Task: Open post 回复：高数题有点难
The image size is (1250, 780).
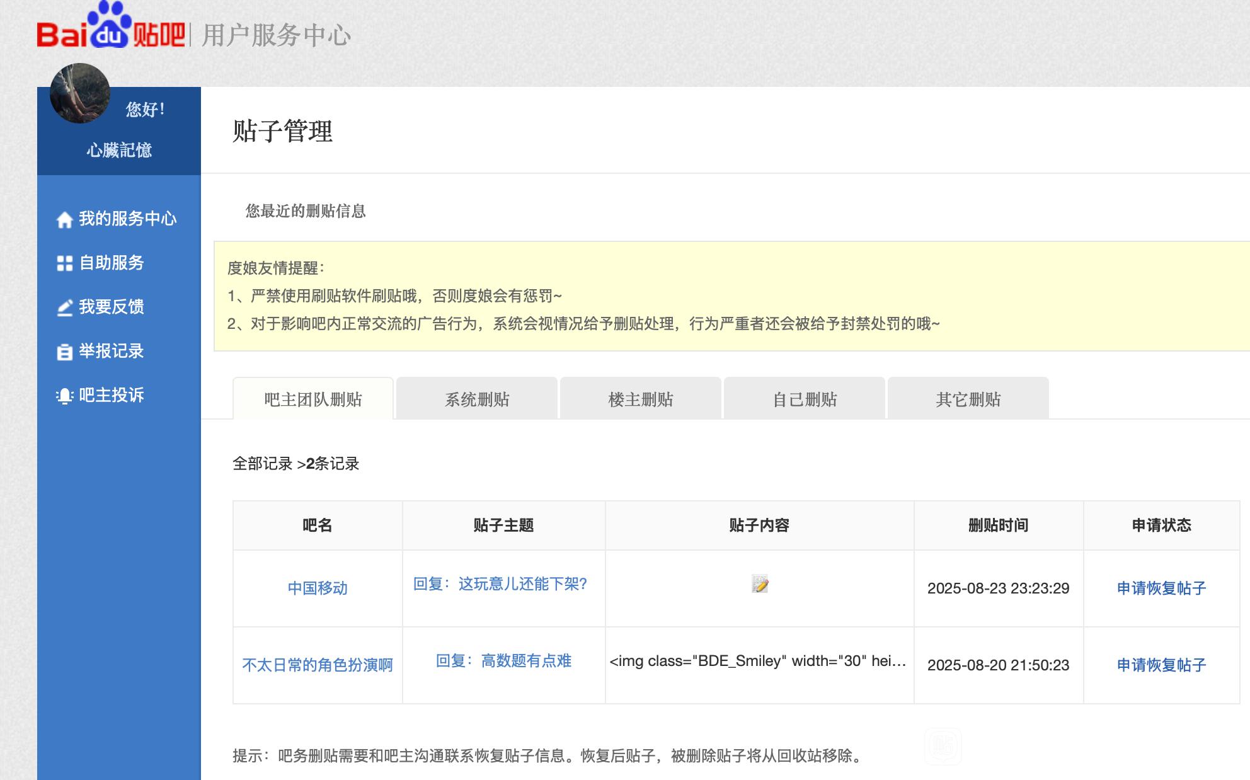Action: (503, 661)
